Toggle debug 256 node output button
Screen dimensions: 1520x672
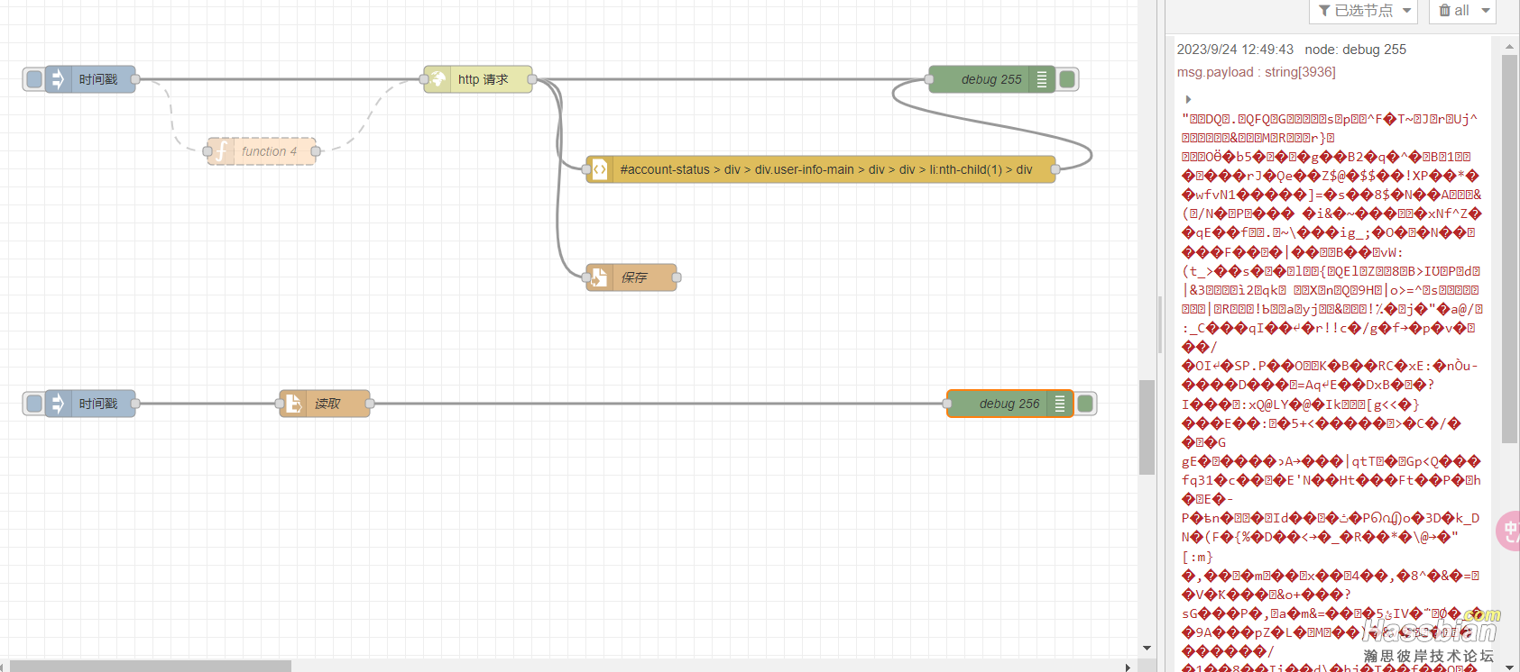[x=1085, y=404]
